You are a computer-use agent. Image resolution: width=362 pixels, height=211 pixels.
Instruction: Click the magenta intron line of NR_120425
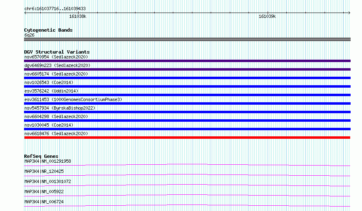187,174
